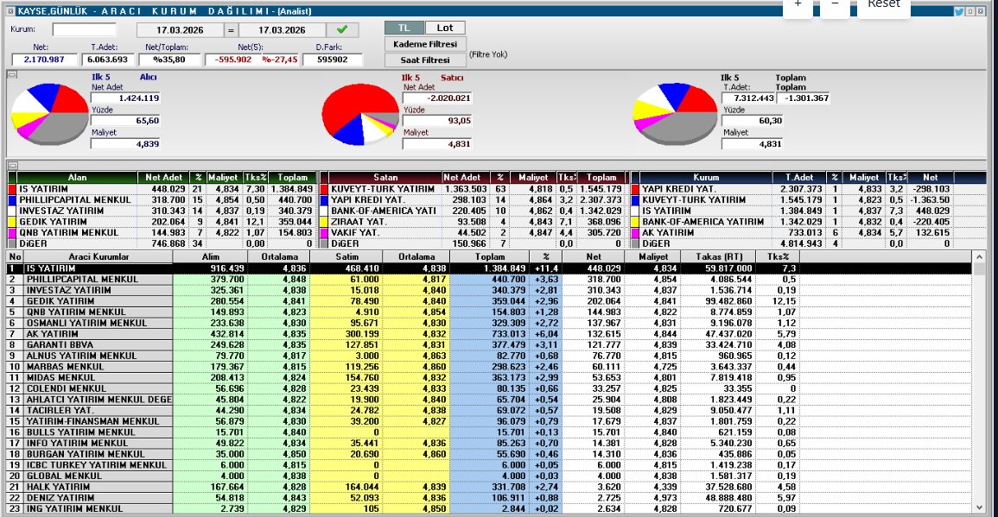998x517 pixels.
Task: Click the D.Fark value 595902
Action: click(x=333, y=60)
